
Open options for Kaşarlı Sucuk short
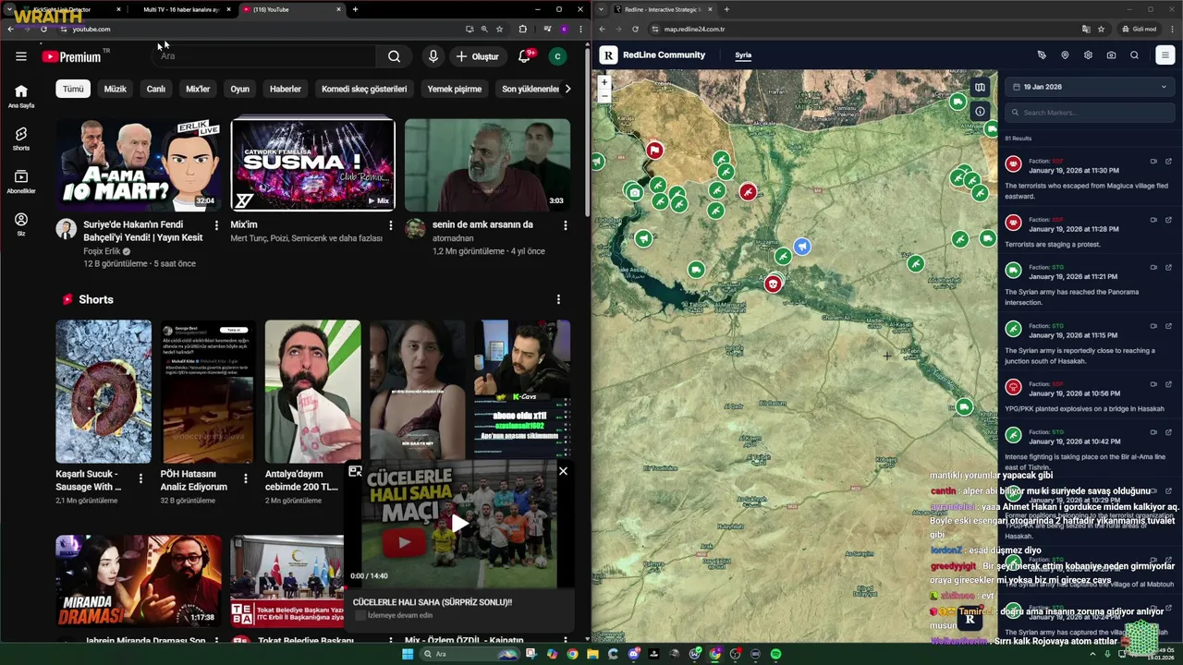coord(140,478)
